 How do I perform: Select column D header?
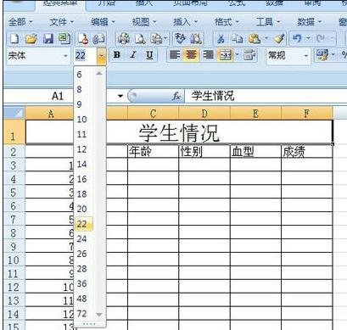[204, 114]
